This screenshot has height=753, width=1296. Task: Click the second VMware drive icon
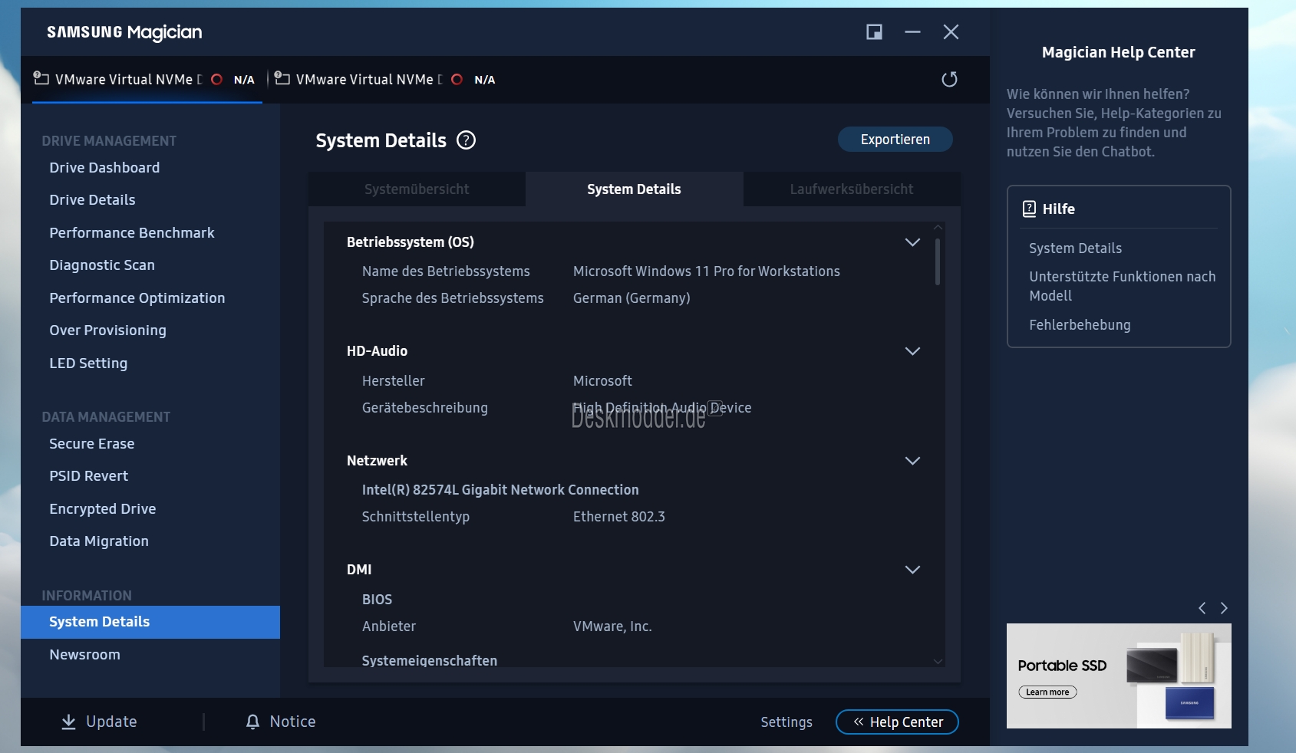pos(282,78)
